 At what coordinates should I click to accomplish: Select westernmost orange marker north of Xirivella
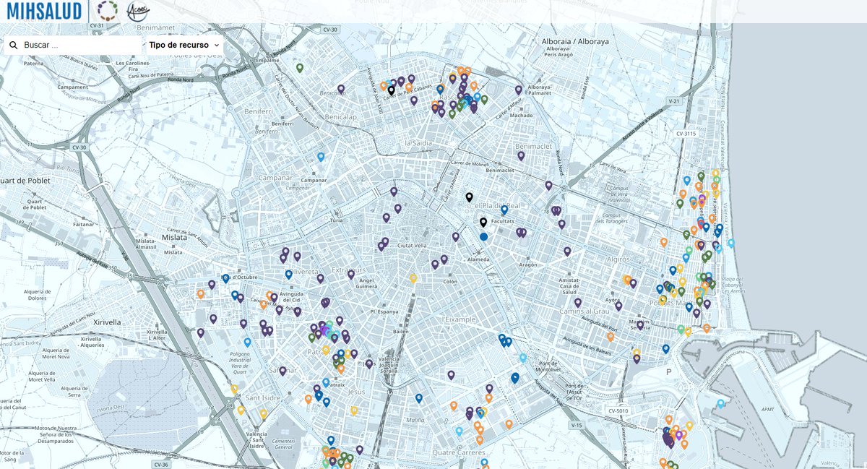tap(200, 293)
